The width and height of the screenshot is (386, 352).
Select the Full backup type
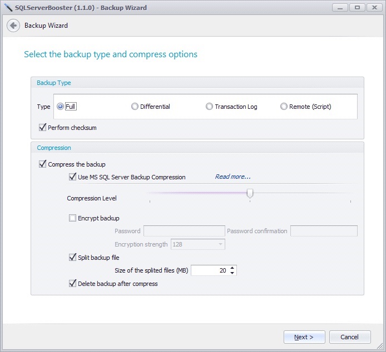pyautogui.click(x=60, y=107)
